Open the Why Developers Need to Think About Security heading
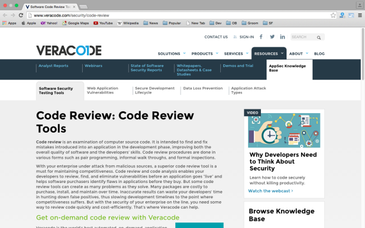The height and width of the screenshot is (228, 365). point(283,162)
